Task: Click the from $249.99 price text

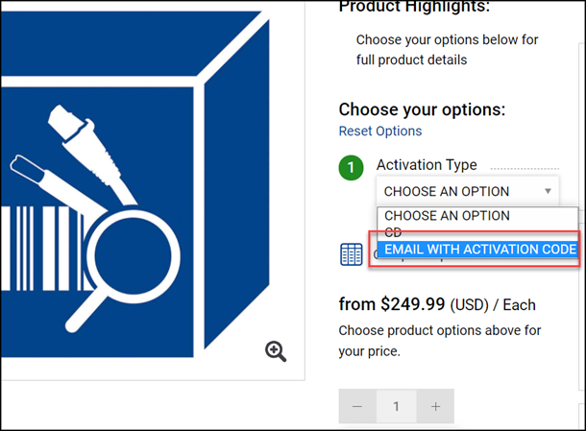Action: coord(392,304)
